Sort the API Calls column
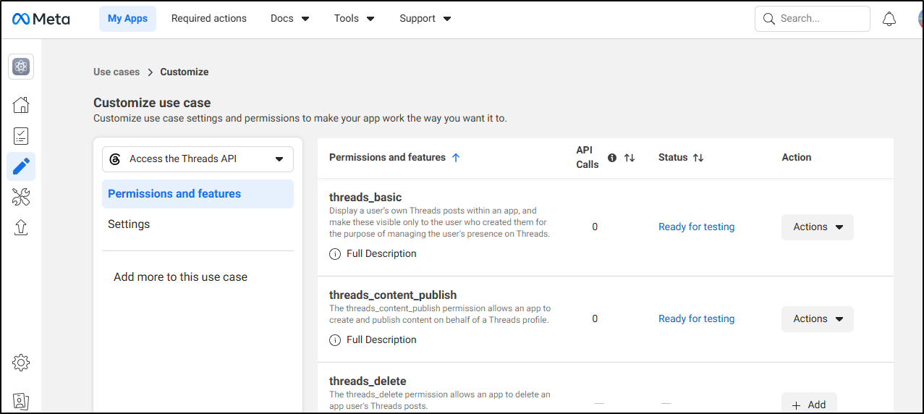Screen dimensions: 924x414 [x=630, y=158]
